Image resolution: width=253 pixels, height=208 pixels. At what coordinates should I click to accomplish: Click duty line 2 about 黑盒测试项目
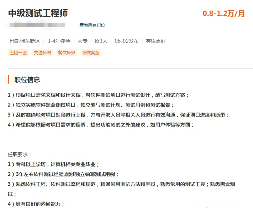[x=91, y=105]
